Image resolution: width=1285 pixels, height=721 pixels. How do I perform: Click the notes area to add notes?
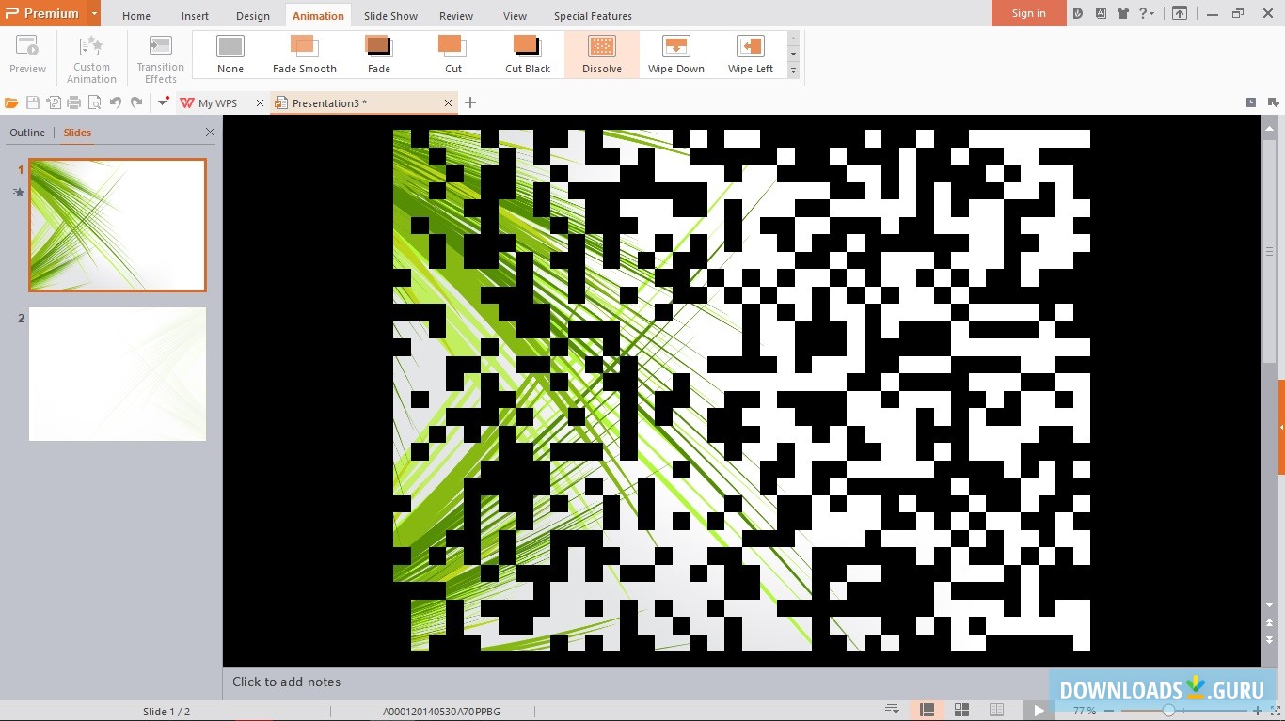(741, 682)
